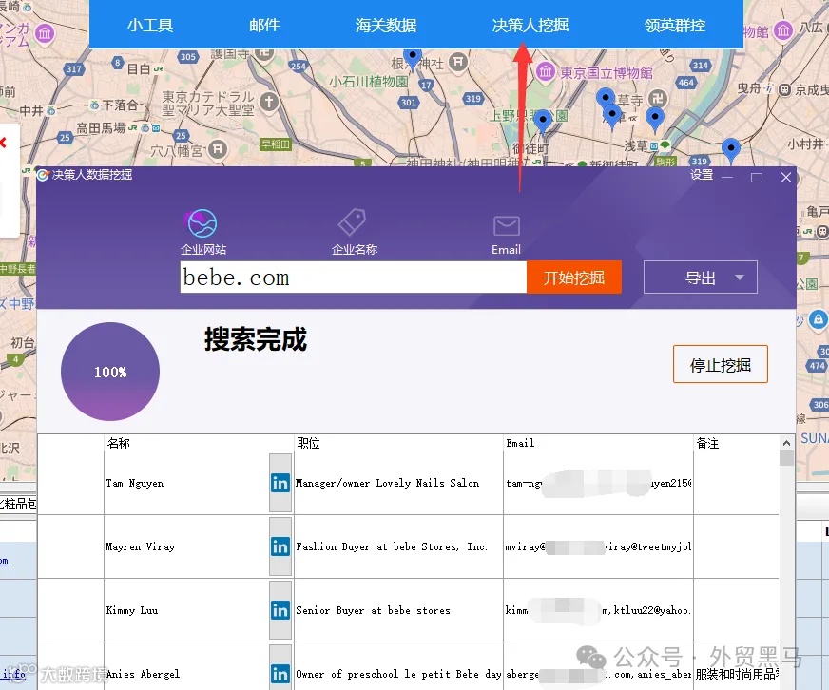Click the 导出 export button
Image resolution: width=829 pixels, height=690 pixels.
(700, 278)
